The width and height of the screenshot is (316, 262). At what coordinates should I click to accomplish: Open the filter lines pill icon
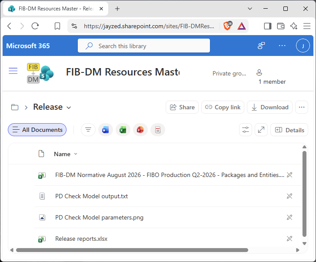(88, 130)
